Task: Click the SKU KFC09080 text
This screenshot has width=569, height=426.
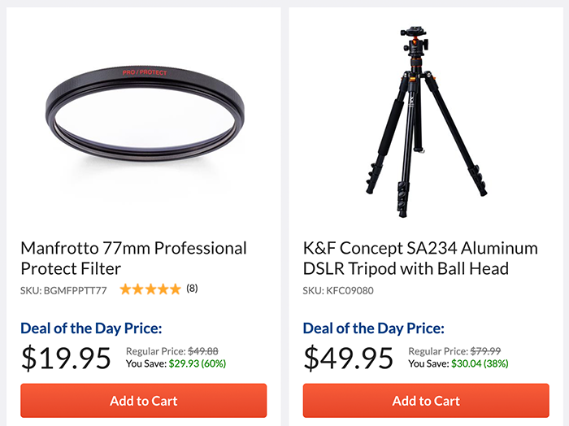Action: (338, 290)
